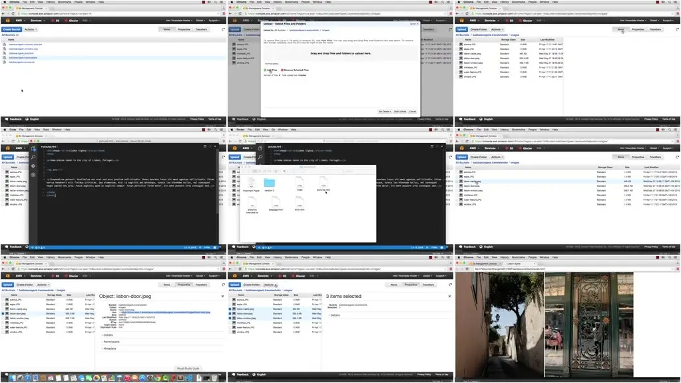Expand Details under 3 items selected
The height and width of the screenshot is (383, 681).
tap(334, 315)
